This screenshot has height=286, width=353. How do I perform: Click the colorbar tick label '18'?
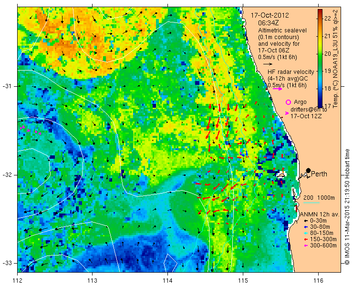328,89
